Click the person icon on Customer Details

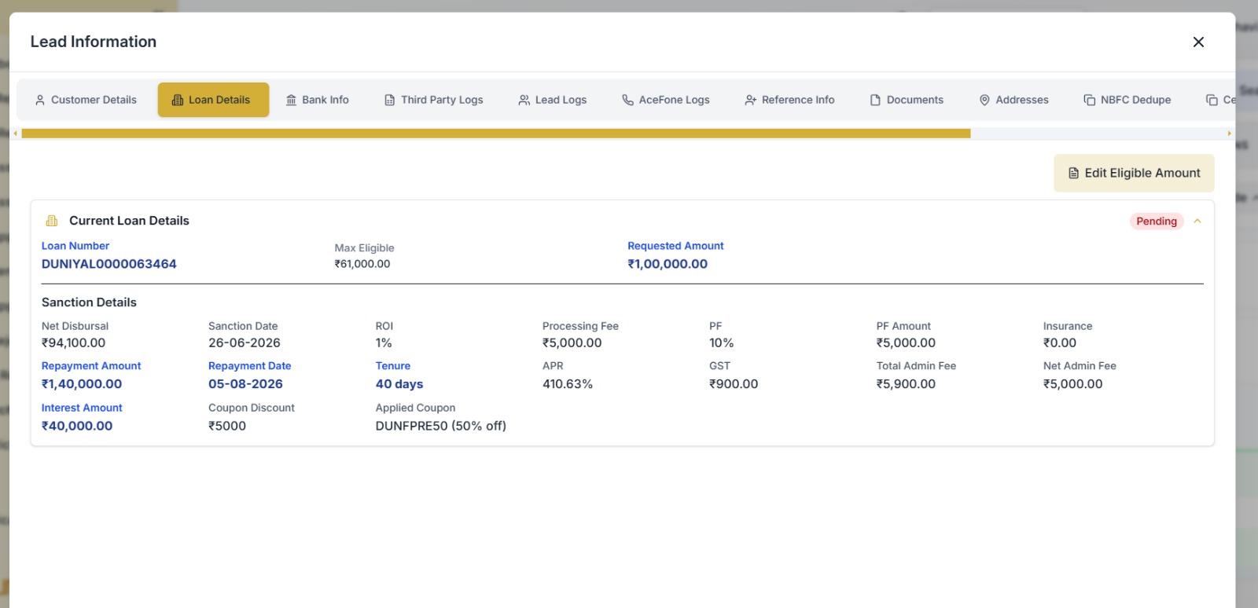click(x=40, y=100)
